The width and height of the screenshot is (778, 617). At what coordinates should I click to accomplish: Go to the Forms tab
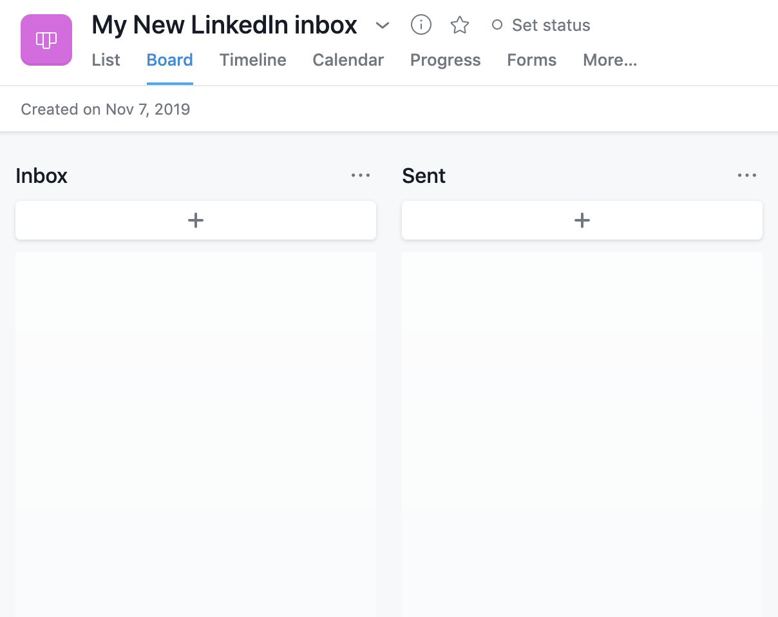[532, 60]
